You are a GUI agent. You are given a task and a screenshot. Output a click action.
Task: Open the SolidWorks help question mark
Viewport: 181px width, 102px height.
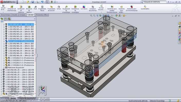coord(168,2)
